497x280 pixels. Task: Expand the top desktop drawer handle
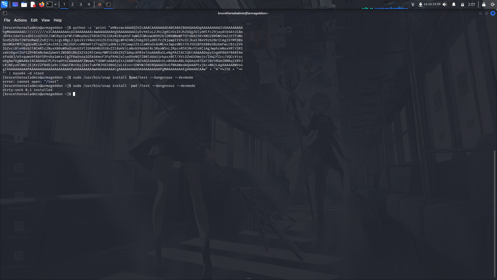tap(249, 23)
